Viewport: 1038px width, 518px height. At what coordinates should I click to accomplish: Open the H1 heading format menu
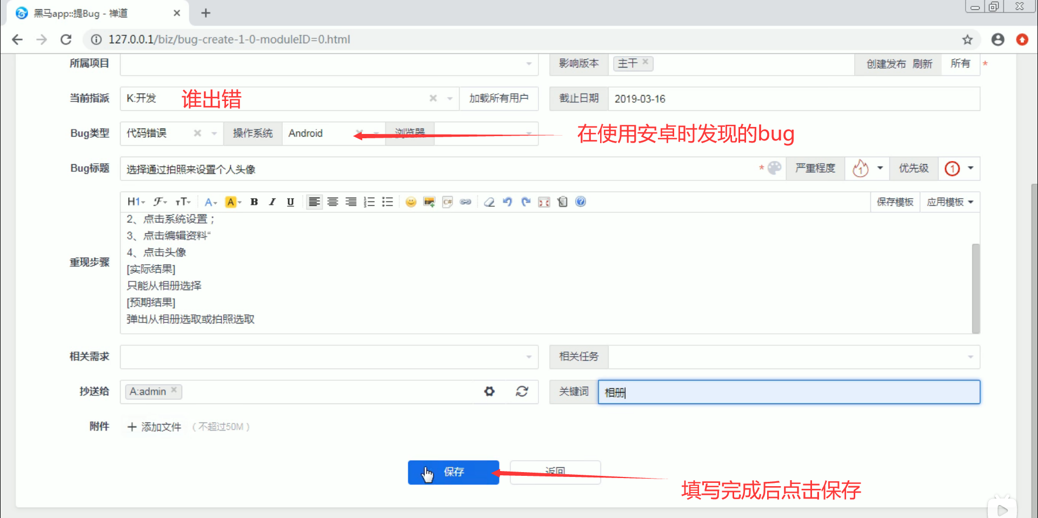pyautogui.click(x=136, y=202)
